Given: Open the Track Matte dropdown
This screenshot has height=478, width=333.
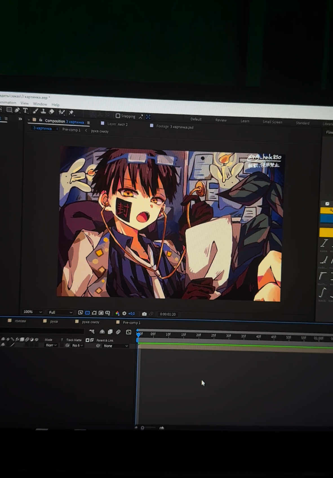Looking at the screenshot, I should [77, 345].
